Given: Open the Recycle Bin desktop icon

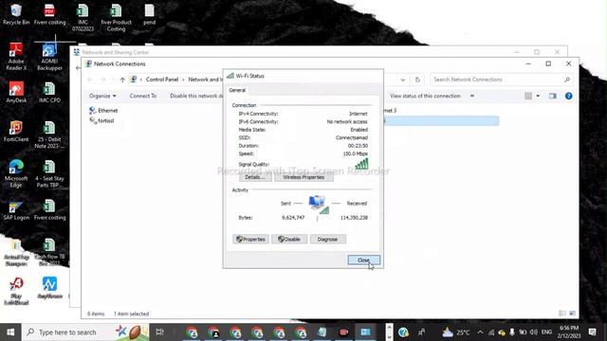Looking at the screenshot, I should click(x=16, y=15).
